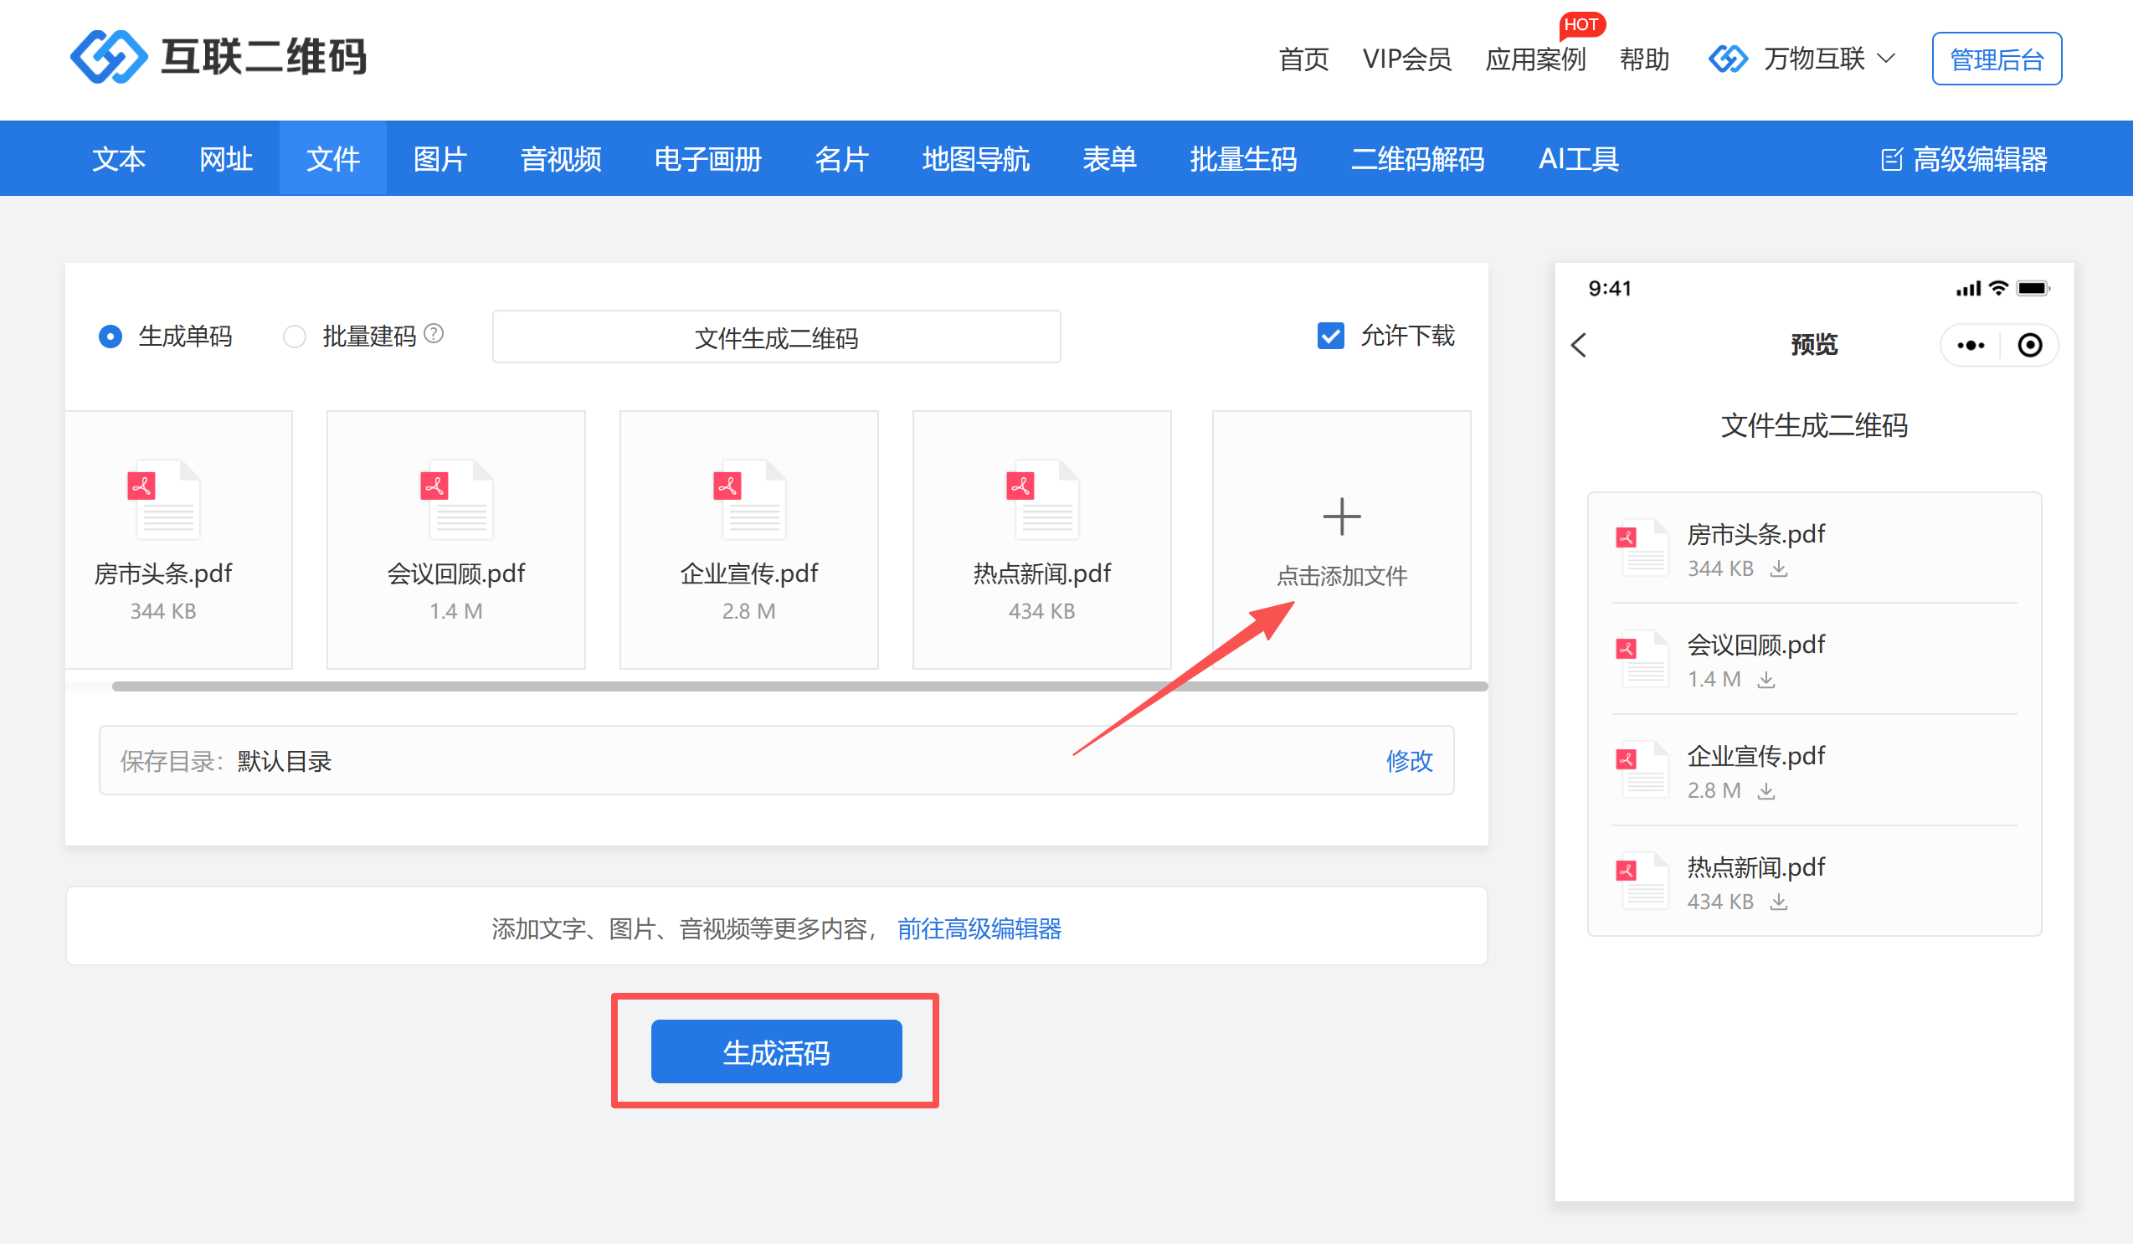Click the plus icon to add file

pos(1342,517)
